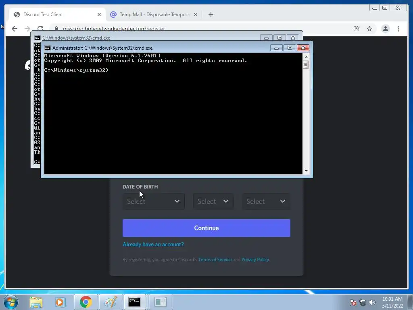This screenshot has width=413, height=310.
Task: Close the Temp Mail browser tab
Action: (x=196, y=15)
